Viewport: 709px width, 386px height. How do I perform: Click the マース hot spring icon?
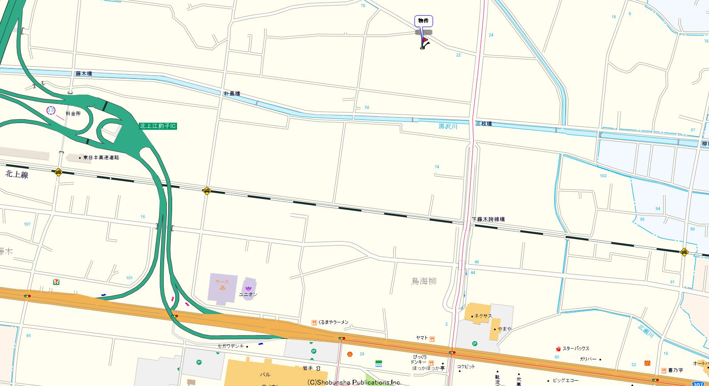(x=222, y=287)
